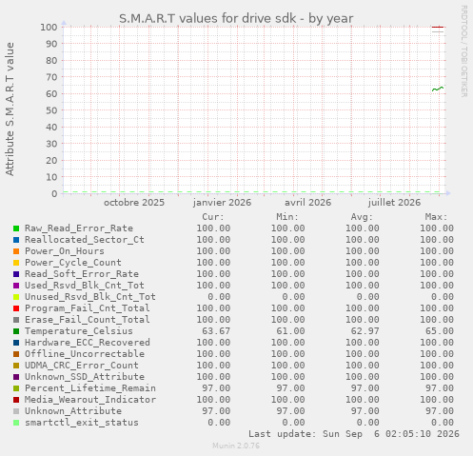Click Temperature_Celsius minimum value 61.00
The width and height of the screenshot is (473, 456).
pos(290,331)
